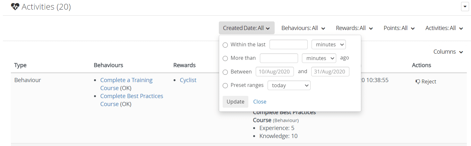
Task: Select the "Within the last" radio option
Action: tap(225, 45)
